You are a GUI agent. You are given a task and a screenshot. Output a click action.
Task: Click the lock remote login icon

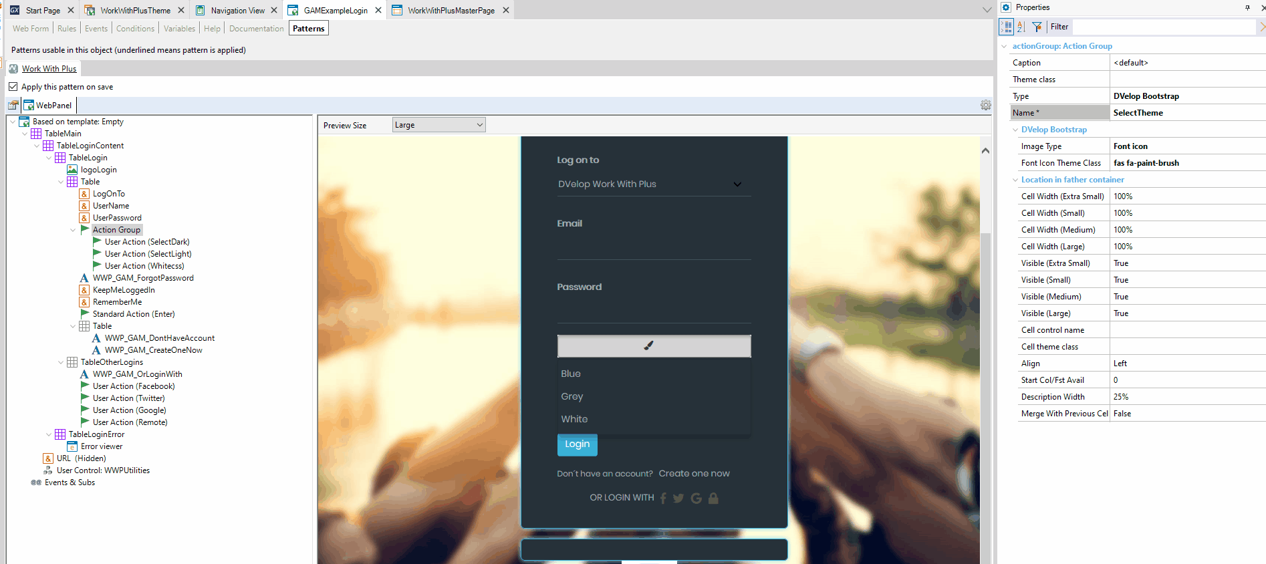click(713, 498)
